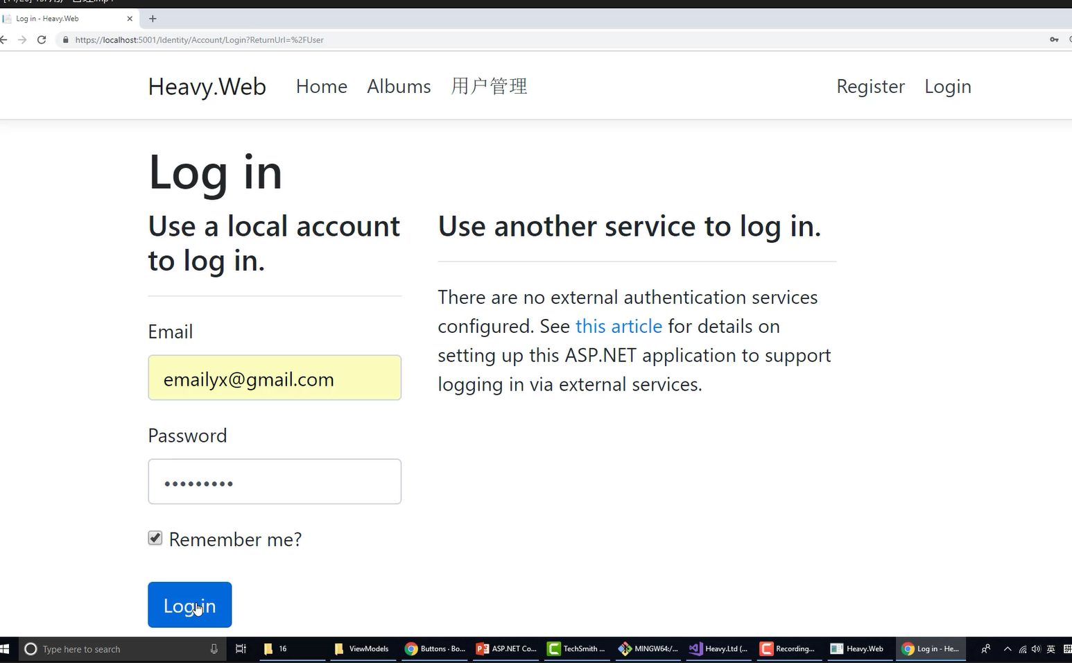Click the taskbar search box

[x=121, y=649]
